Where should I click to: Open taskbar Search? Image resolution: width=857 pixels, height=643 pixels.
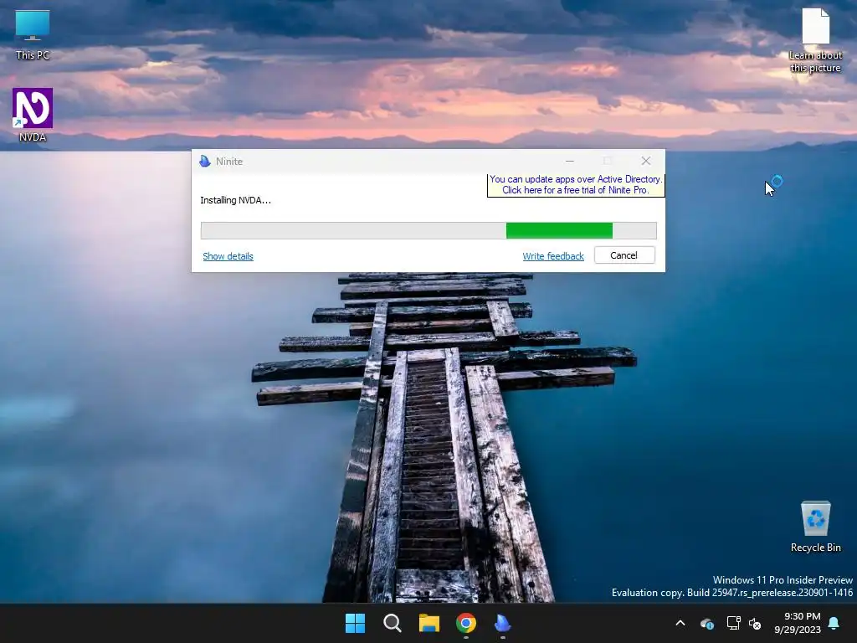coord(392,623)
